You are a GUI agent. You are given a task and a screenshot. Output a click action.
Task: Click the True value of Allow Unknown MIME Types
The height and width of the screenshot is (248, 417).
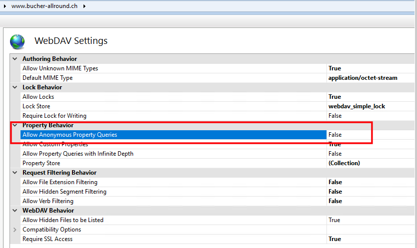pos(334,68)
